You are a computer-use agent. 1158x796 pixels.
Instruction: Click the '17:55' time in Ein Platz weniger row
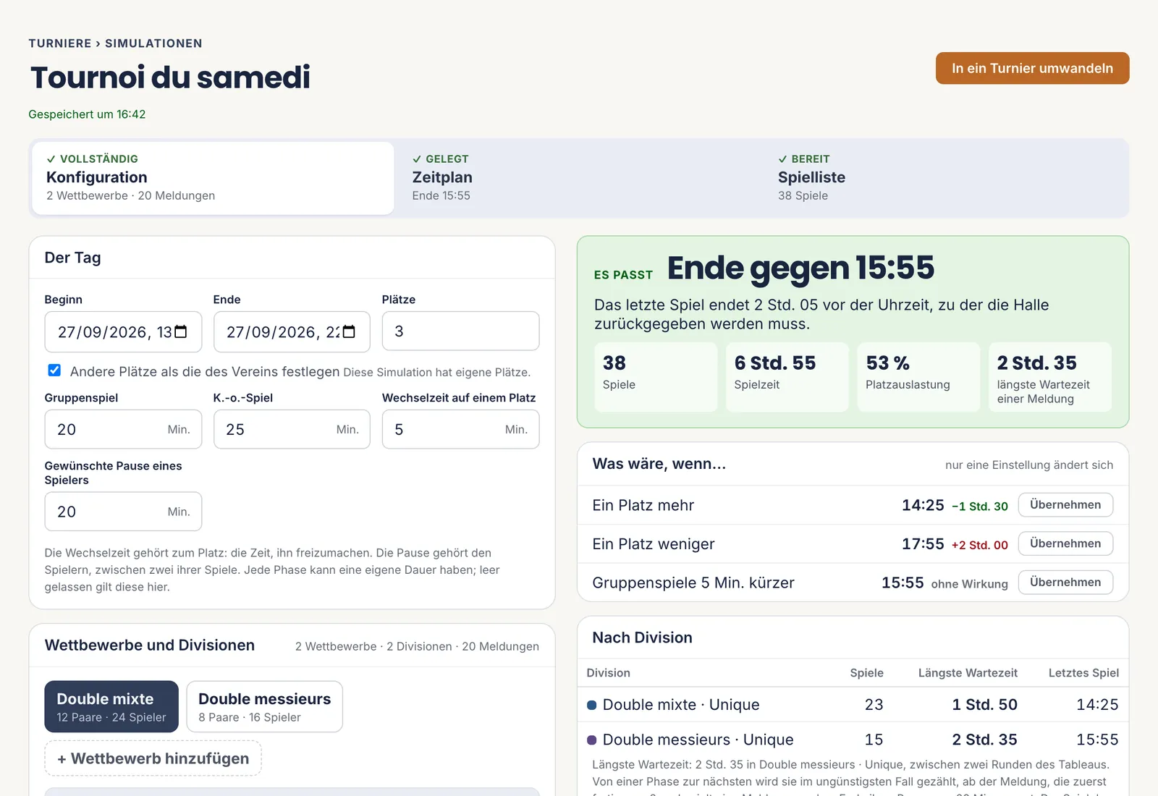[923, 544]
